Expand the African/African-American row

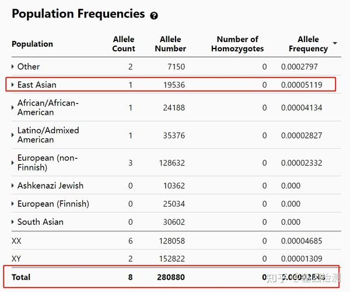13,108
